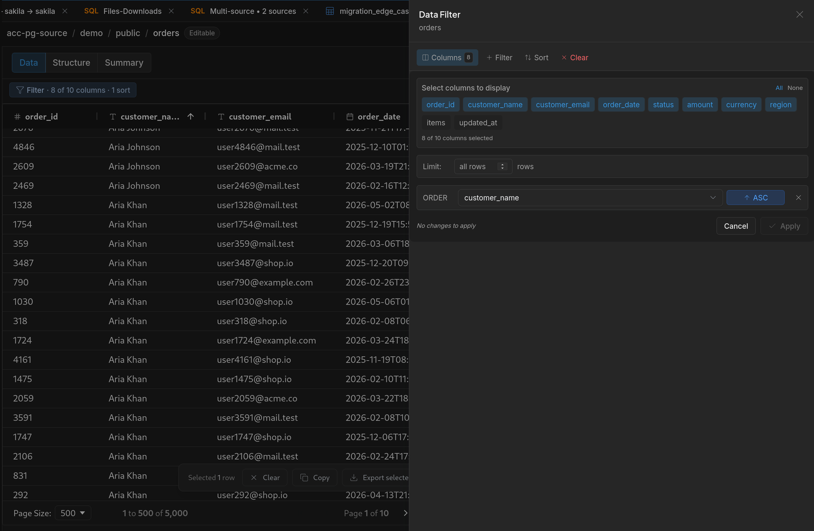Click the text-type icon in customer_email header
Image resolution: width=814 pixels, height=531 pixels.
pos(221,117)
